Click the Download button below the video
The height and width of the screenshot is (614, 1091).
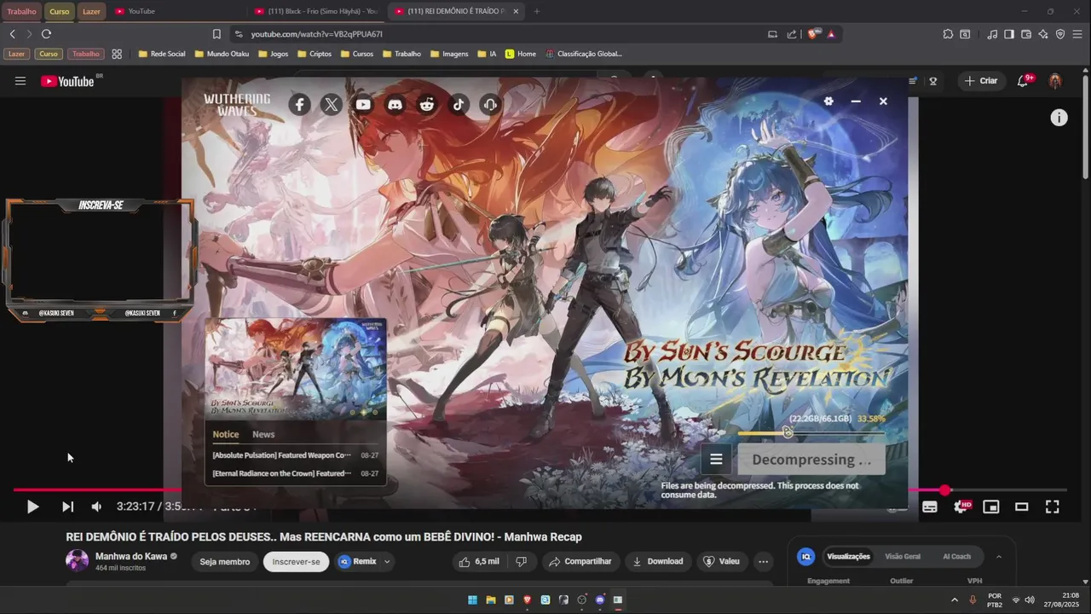click(657, 561)
